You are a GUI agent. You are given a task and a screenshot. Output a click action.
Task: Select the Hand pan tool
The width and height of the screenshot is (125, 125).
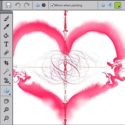[x=6, y=101]
